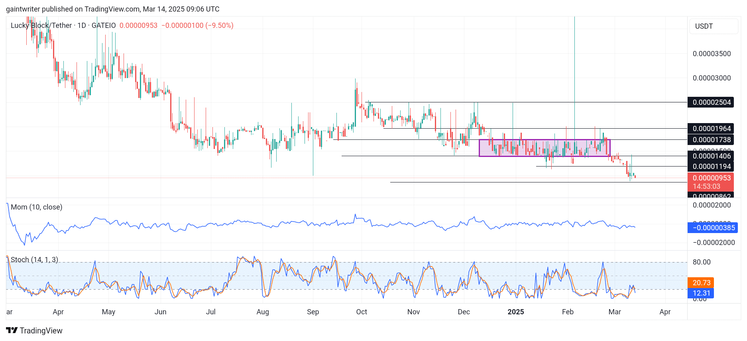The height and width of the screenshot is (341, 747).
Task: Click the purple consolidation rectangle on chart
Action: pos(545,148)
